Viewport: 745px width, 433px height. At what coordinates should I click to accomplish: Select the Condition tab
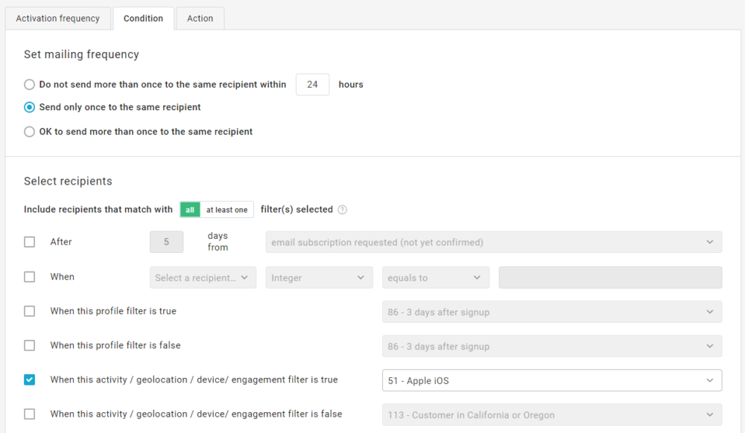pyautogui.click(x=143, y=19)
